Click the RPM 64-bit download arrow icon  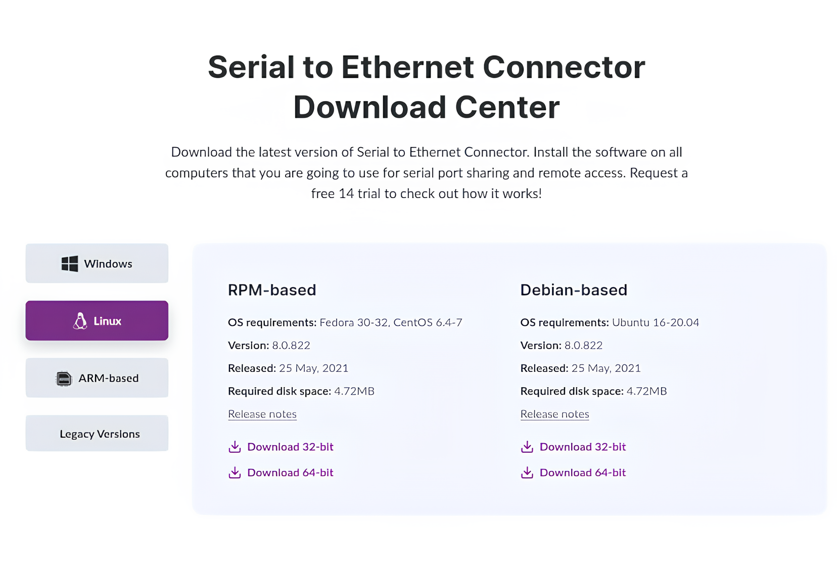tap(235, 473)
